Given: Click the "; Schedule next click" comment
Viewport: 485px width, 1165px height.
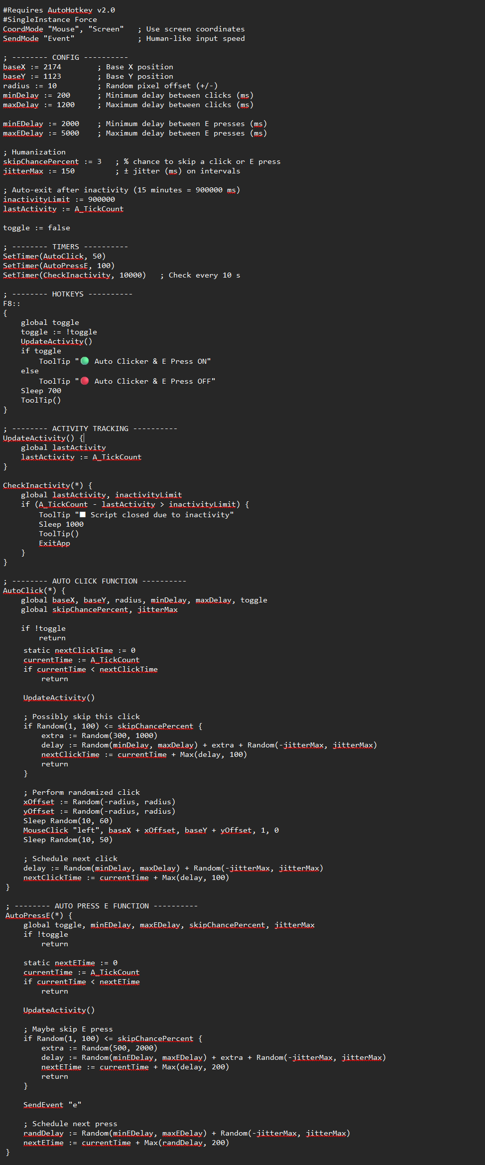Looking at the screenshot, I should pos(70,859).
